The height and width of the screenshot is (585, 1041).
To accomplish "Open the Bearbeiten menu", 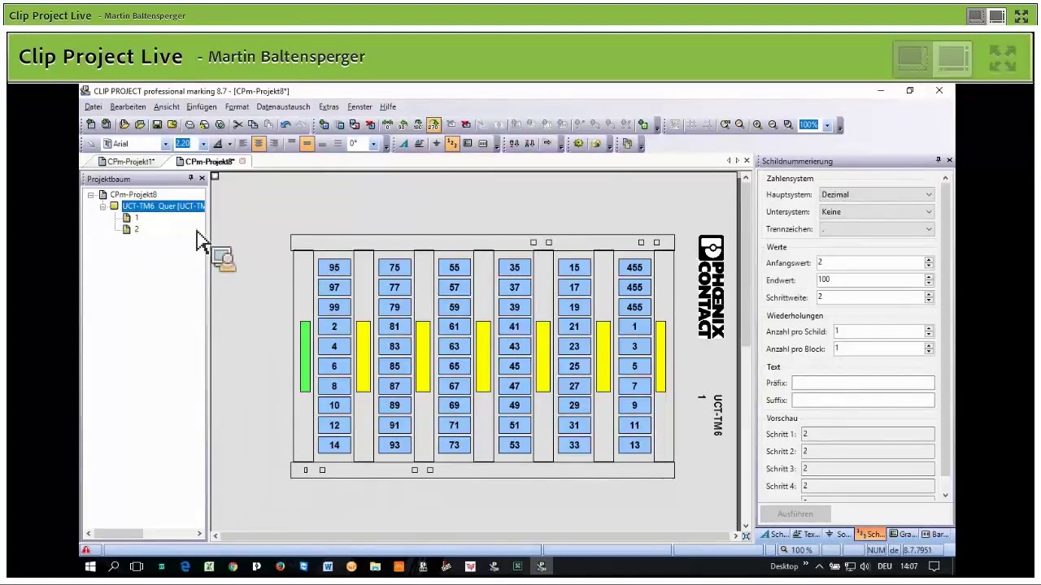I will click(128, 106).
